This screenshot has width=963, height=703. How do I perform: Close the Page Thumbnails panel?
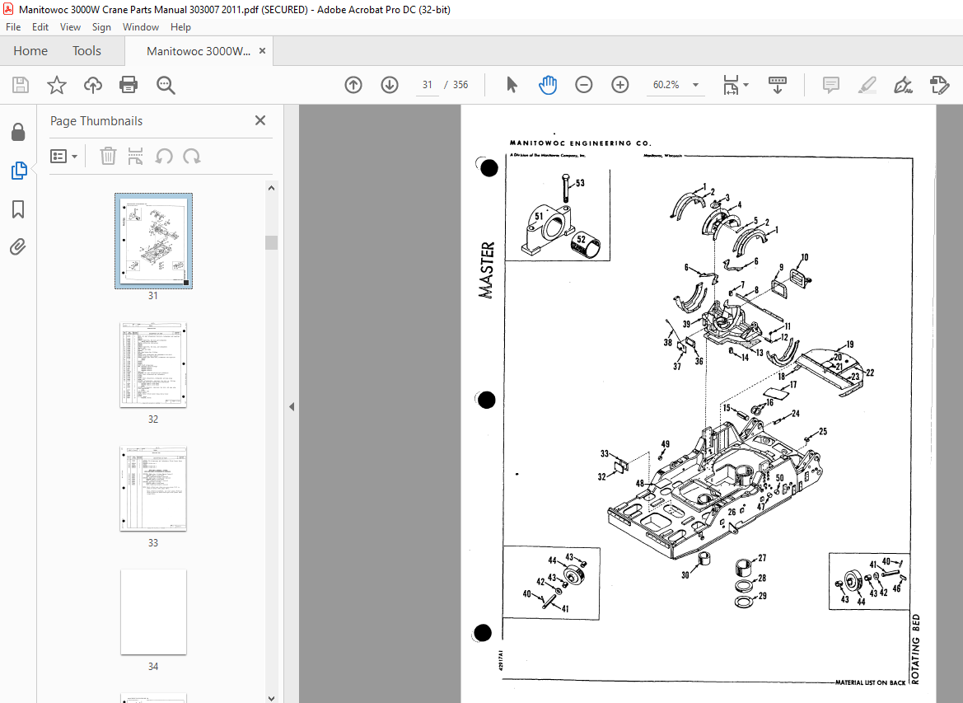pyautogui.click(x=260, y=120)
